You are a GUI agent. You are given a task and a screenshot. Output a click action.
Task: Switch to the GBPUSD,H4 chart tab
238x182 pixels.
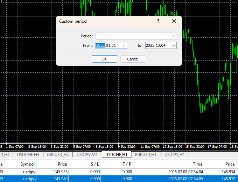click(x=57, y=155)
